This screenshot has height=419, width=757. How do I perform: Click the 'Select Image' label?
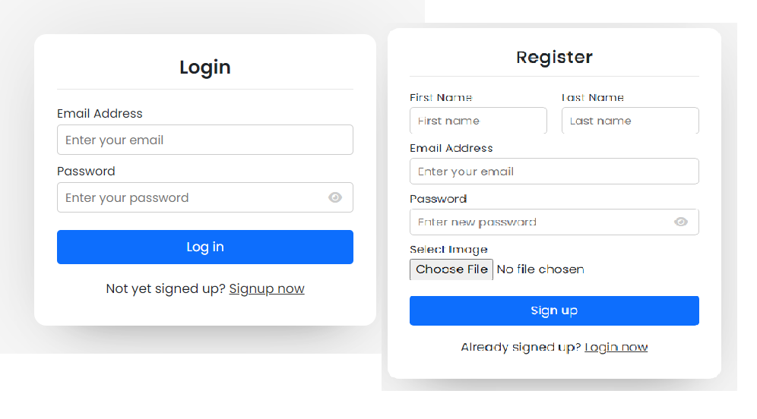[448, 249]
